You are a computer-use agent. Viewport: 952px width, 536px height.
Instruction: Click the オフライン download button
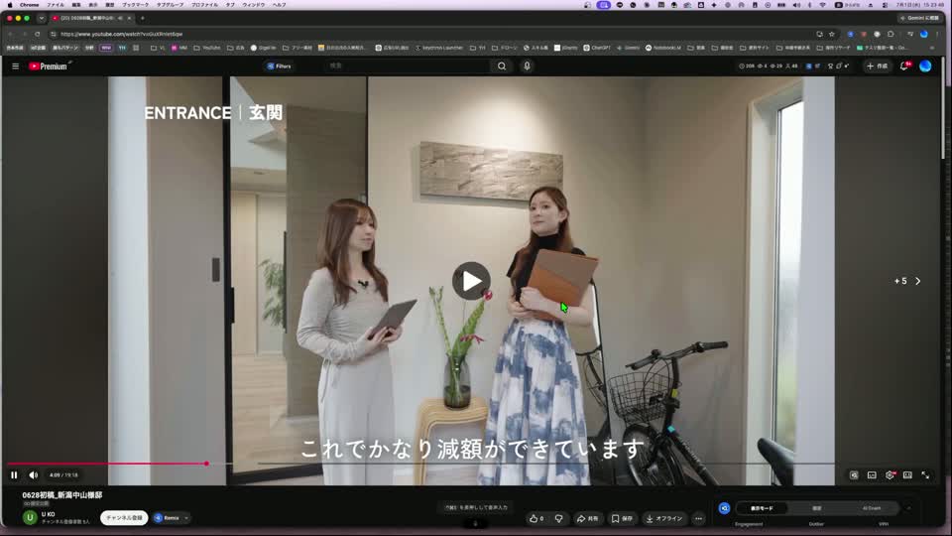click(x=664, y=518)
